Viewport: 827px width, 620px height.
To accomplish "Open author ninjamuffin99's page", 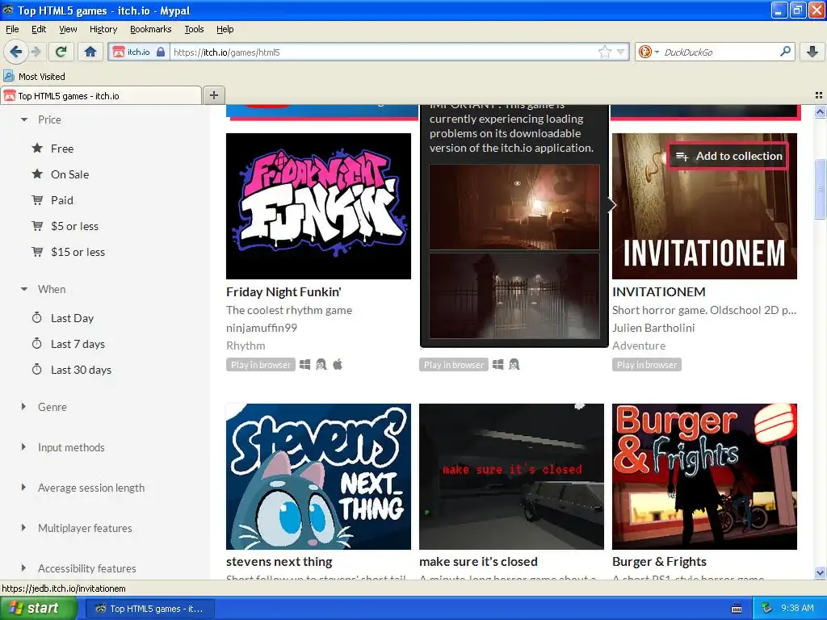I will coord(262,328).
